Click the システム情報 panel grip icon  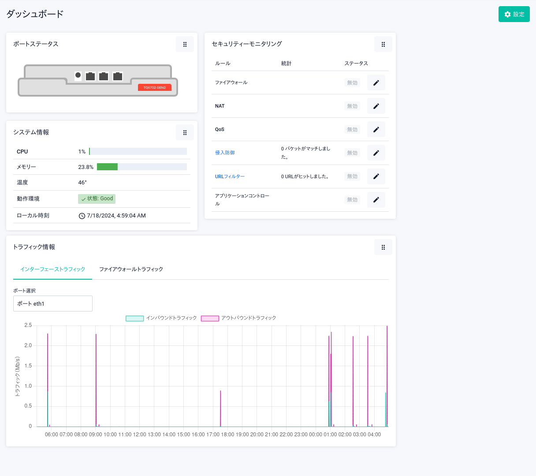(x=185, y=132)
